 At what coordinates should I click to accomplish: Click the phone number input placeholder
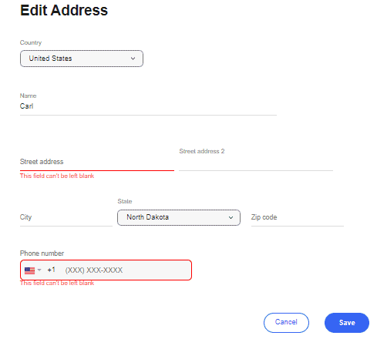click(94, 270)
